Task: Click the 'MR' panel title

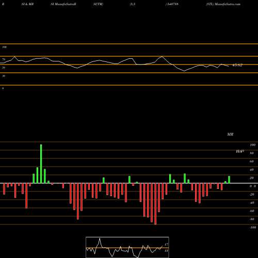Action: click(230, 134)
